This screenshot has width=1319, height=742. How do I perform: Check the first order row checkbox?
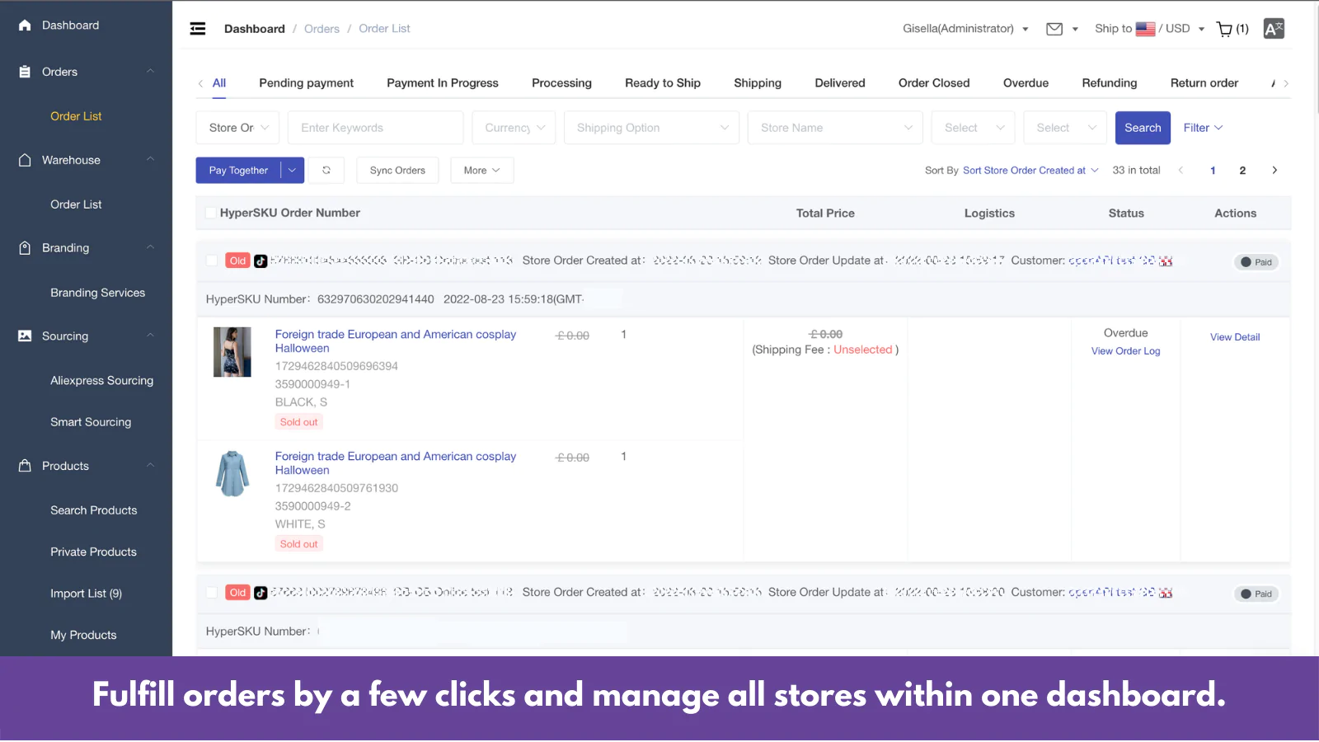(212, 261)
